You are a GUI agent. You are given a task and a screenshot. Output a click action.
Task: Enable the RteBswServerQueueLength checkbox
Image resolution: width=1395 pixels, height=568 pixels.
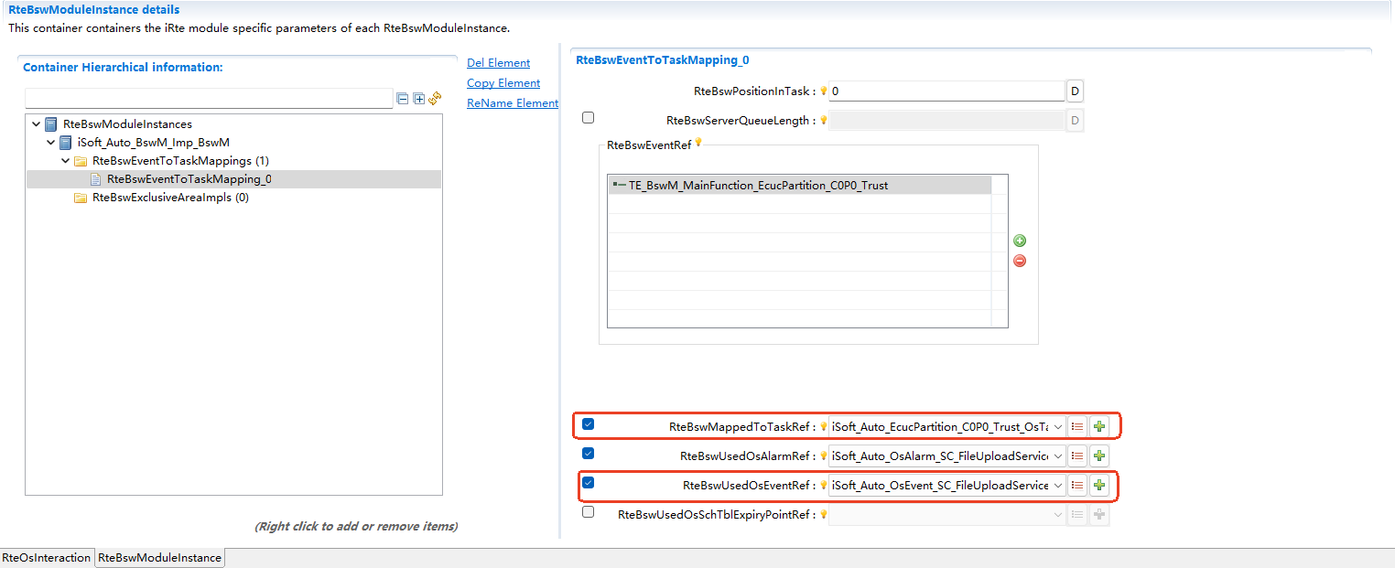point(588,118)
